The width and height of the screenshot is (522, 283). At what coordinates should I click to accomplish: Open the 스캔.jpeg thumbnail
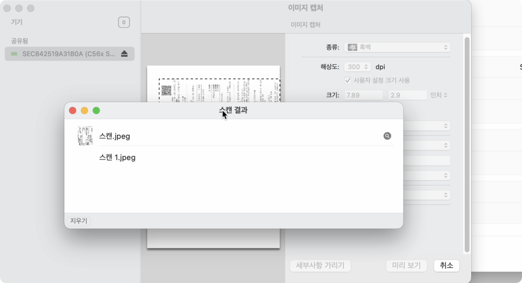click(x=85, y=136)
